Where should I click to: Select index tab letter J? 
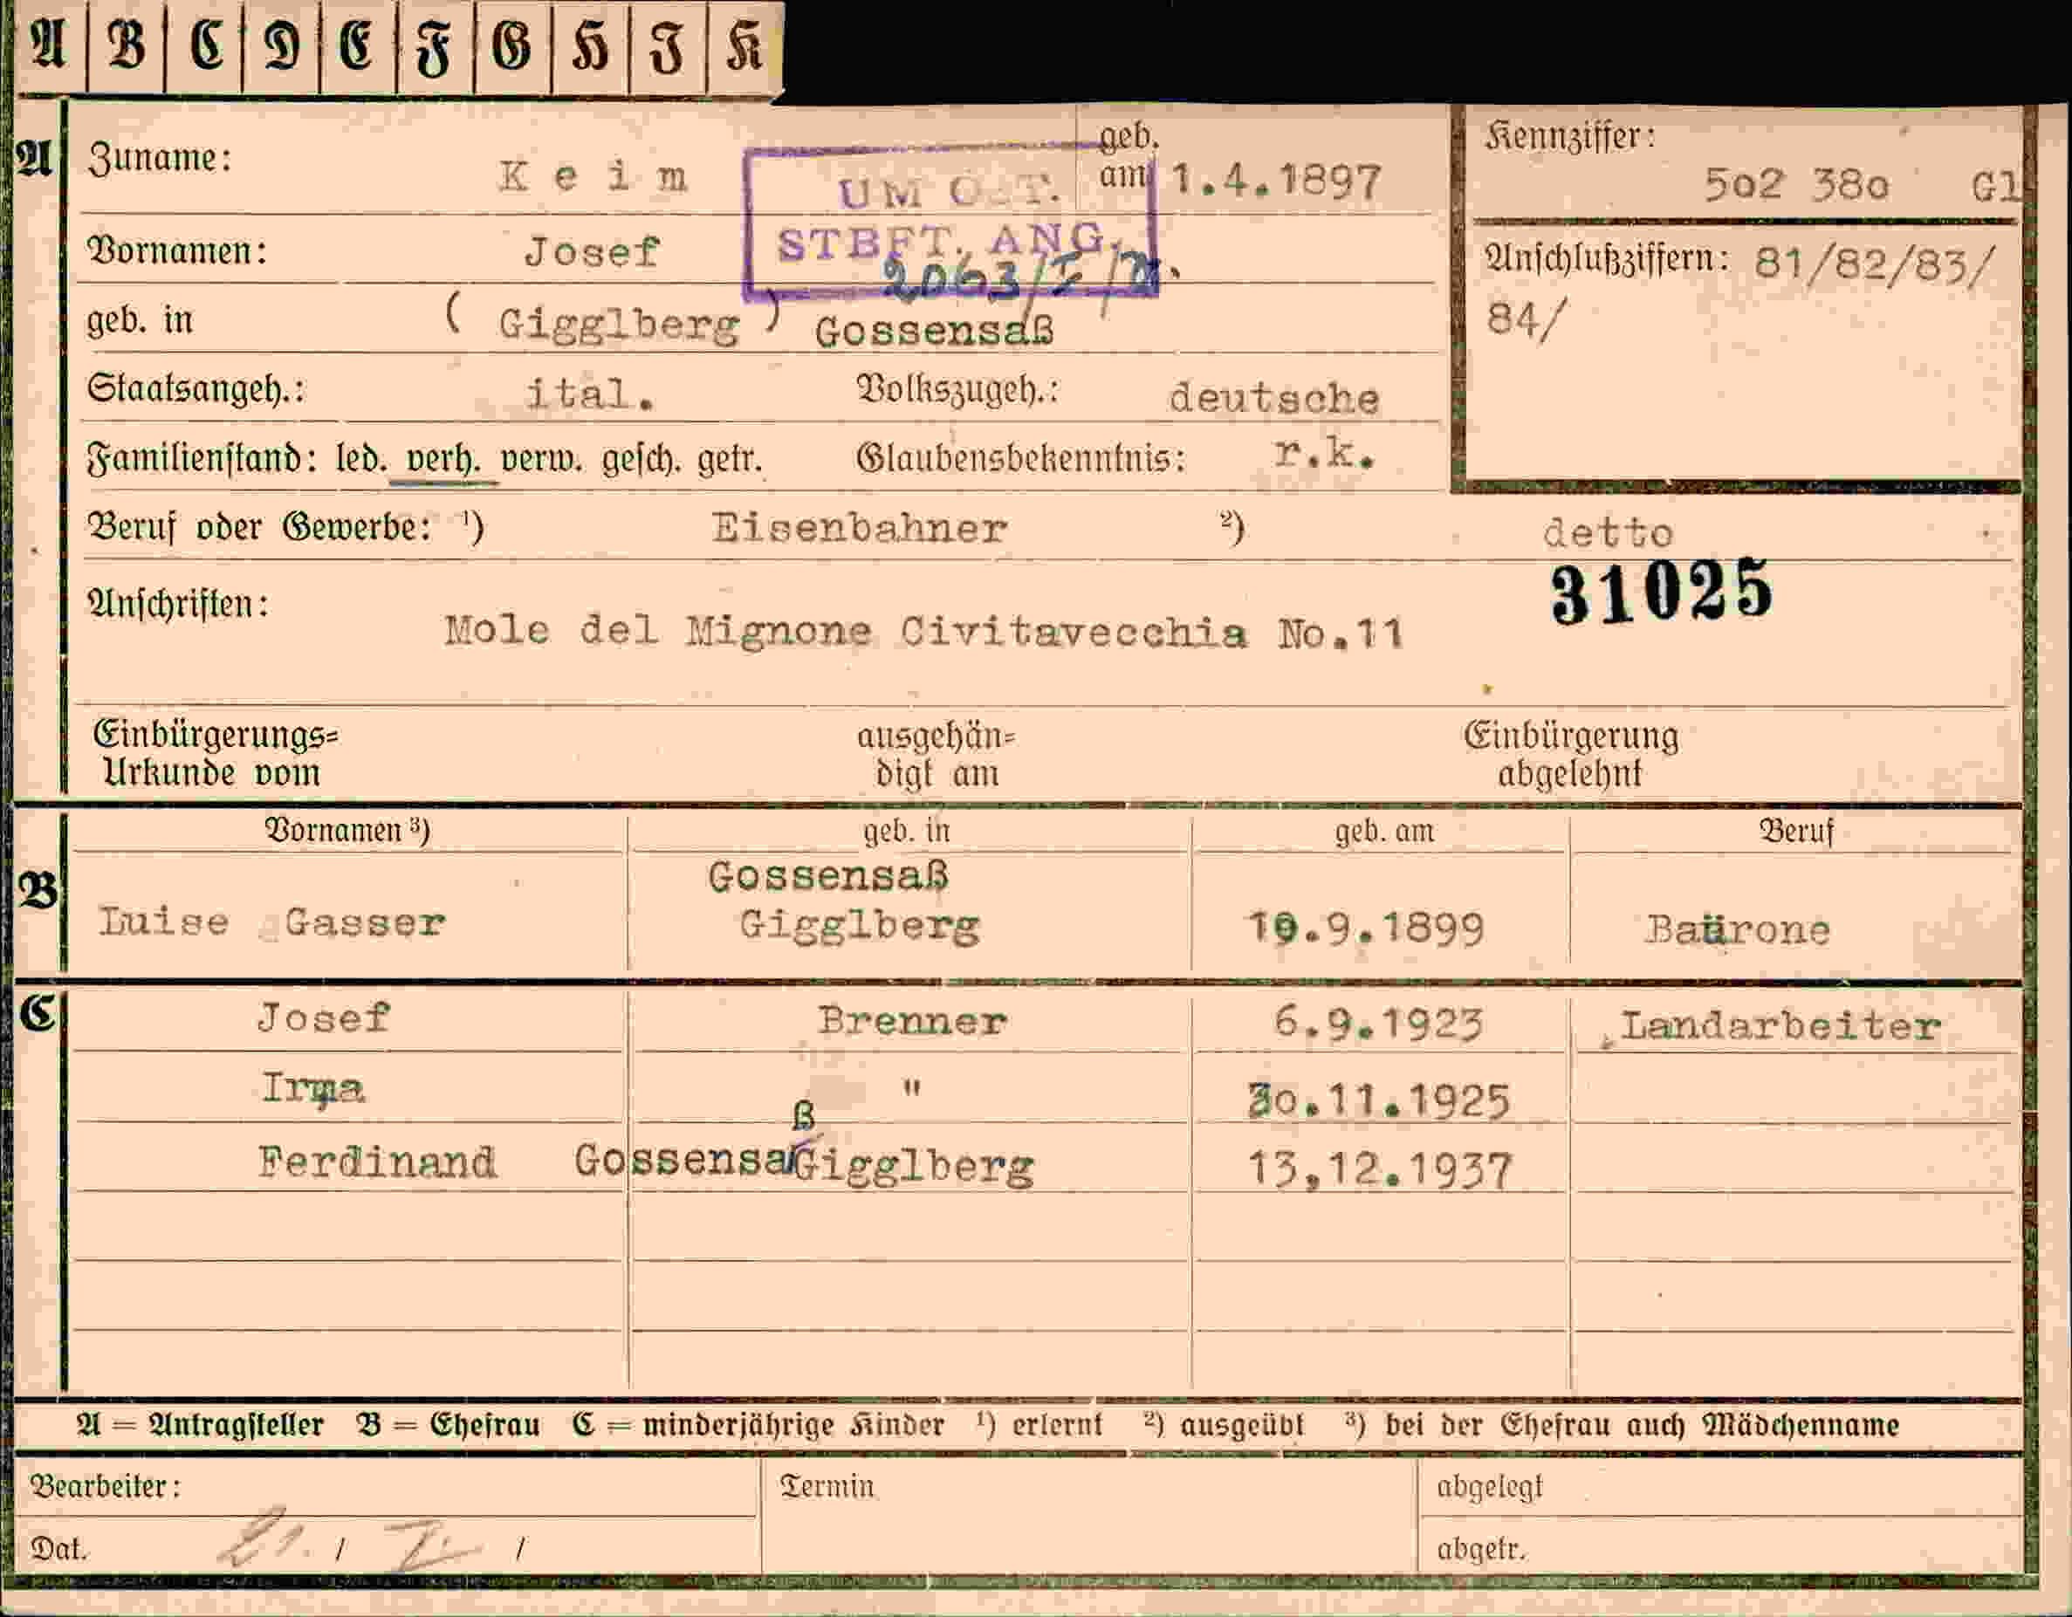click(667, 47)
